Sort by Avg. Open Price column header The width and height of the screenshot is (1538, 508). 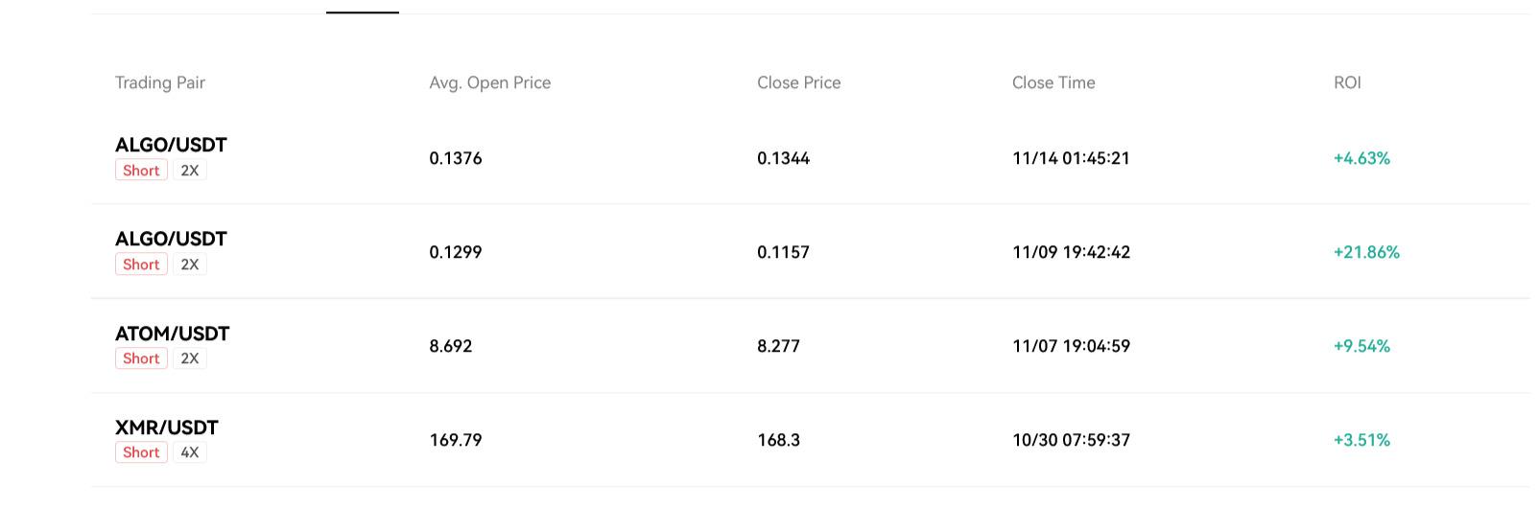(x=490, y=82)
